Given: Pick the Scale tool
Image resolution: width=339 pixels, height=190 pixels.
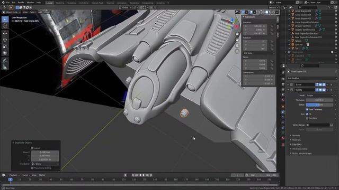Looking at the screenshot, I should 5,46.
